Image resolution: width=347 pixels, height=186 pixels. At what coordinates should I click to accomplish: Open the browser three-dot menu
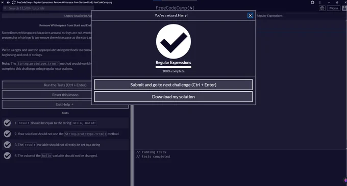click(320, 2)
